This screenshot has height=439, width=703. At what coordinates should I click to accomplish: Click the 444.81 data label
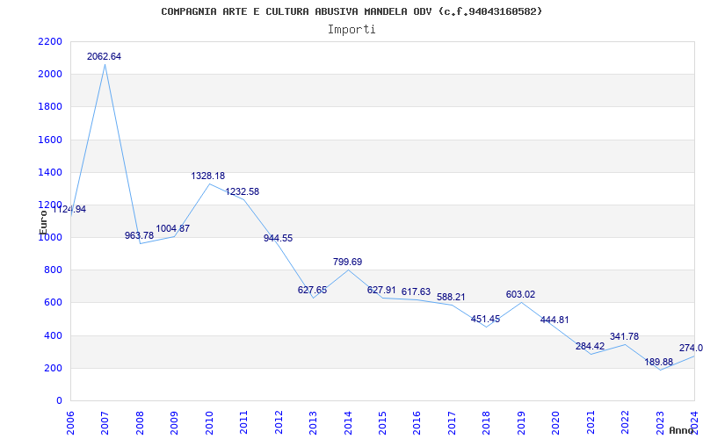(x=554, y=320)
